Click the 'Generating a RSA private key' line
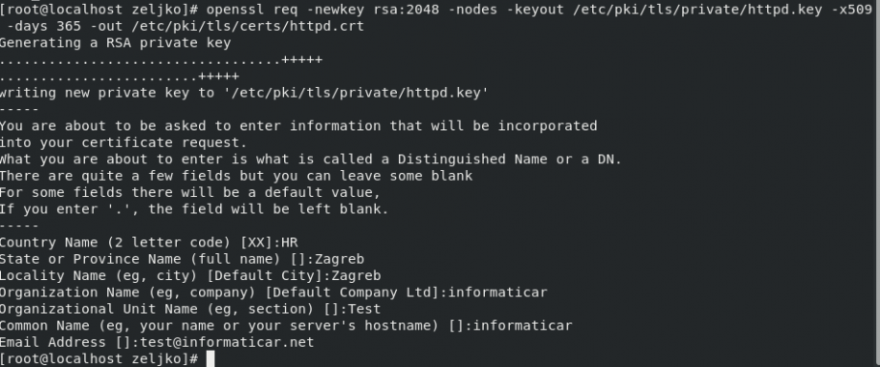The width and height of the screenshot is (880, 367). 115,43
